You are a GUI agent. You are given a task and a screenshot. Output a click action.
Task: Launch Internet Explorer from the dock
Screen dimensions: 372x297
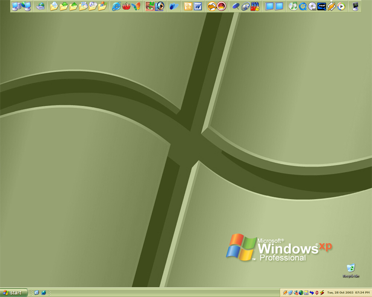[116, 6]
